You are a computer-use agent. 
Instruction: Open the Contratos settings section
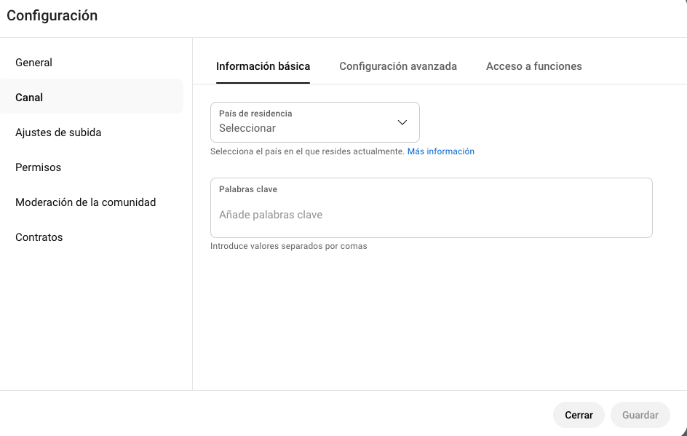(x=39, y=237)
